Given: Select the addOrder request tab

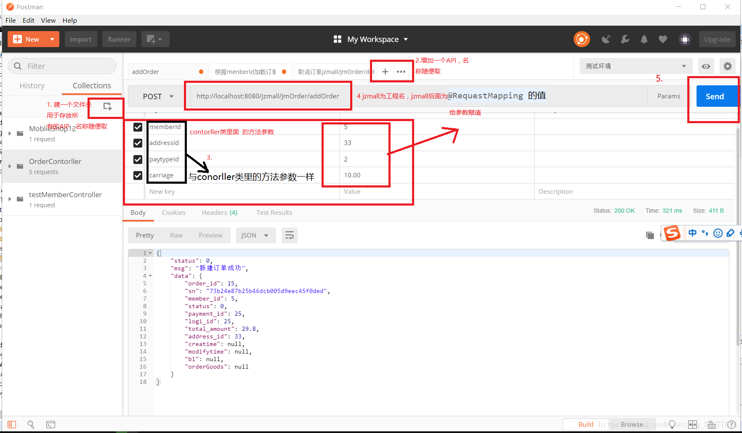Looking at the screenshot, I should coord(168,72).
